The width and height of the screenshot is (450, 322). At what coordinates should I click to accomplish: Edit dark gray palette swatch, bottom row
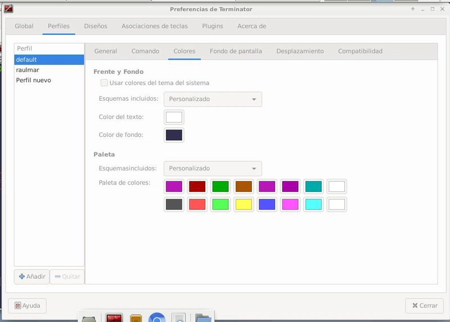[x=174, y=204]
